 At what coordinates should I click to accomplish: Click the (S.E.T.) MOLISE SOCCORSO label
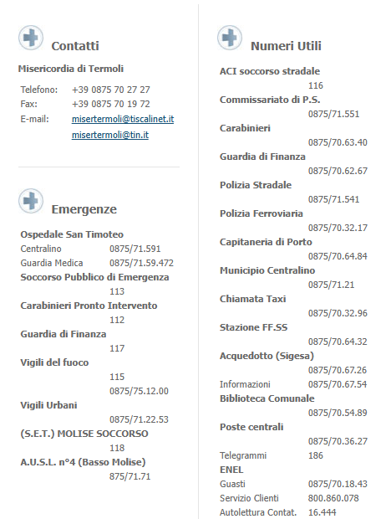pyautogui.click(x=84, y=434)
